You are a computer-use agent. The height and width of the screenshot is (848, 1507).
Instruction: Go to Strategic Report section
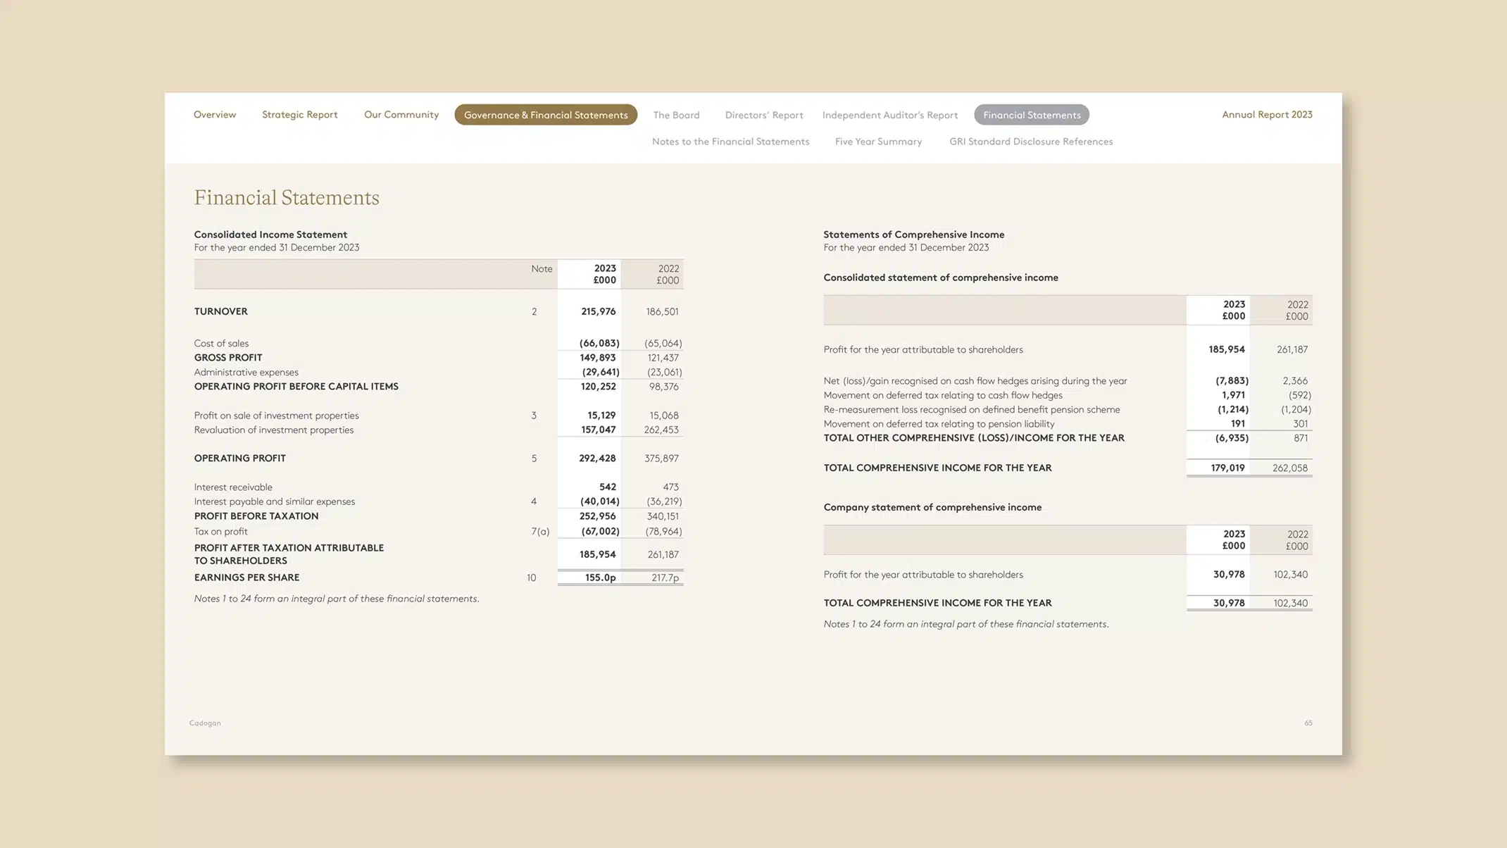click(x=299, y=115)
